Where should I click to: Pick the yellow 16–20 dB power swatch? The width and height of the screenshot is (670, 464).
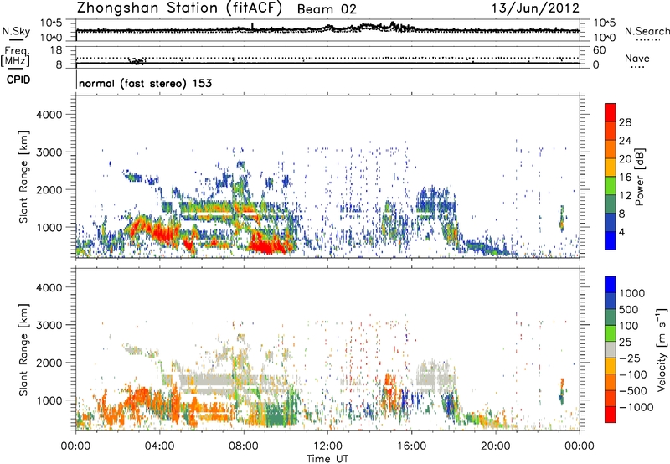611,168
